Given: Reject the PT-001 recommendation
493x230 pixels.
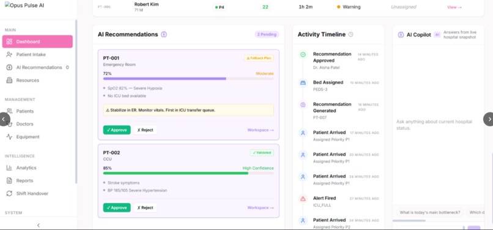Looking at the screenshot, I should (x=145, y=130).
